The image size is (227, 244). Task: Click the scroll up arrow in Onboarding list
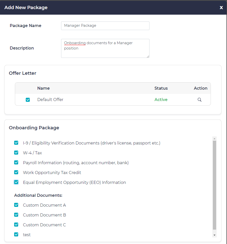215,139
